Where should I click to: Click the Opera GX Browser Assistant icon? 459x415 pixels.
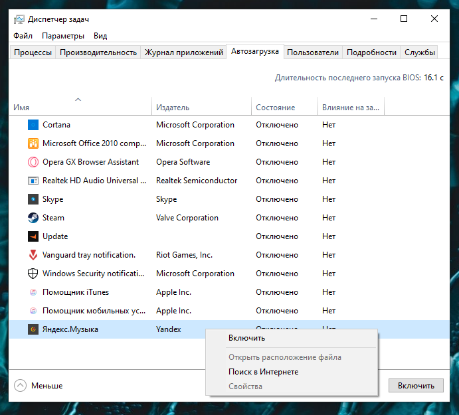[x=33, y=162]
